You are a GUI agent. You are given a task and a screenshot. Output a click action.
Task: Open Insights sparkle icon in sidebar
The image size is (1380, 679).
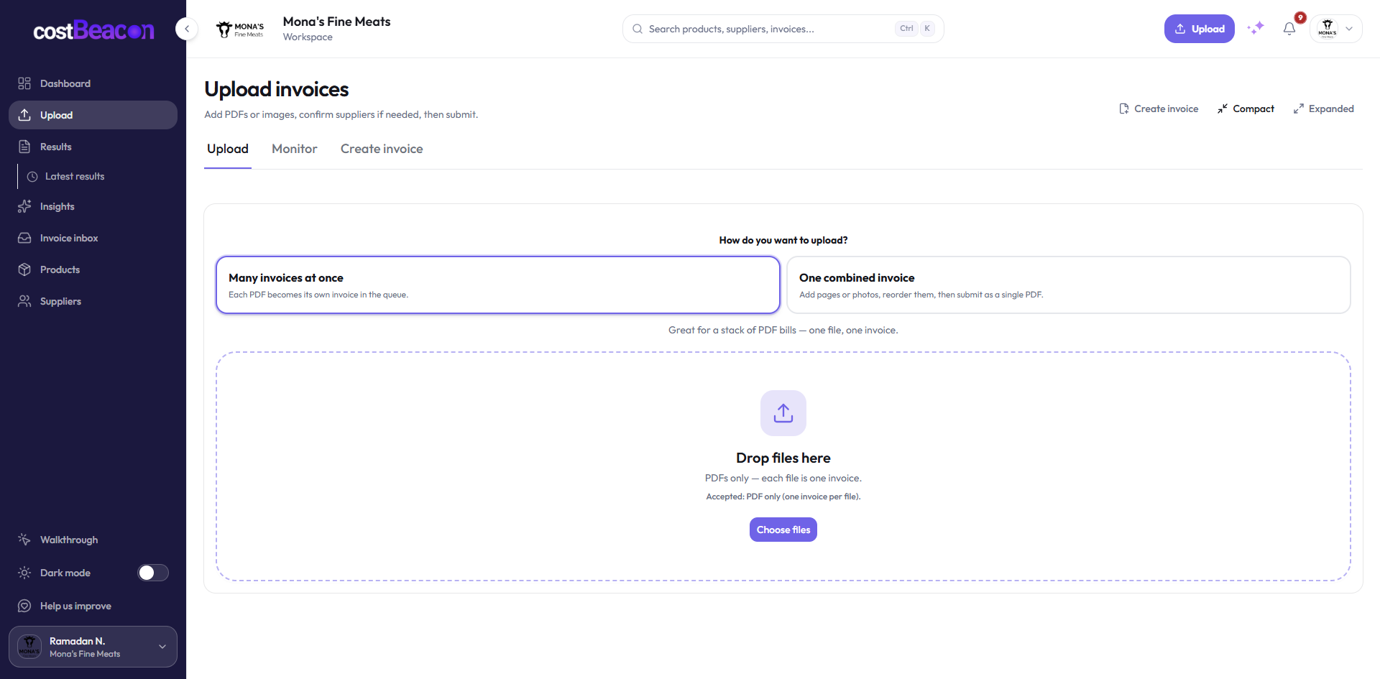coord(24,206)
